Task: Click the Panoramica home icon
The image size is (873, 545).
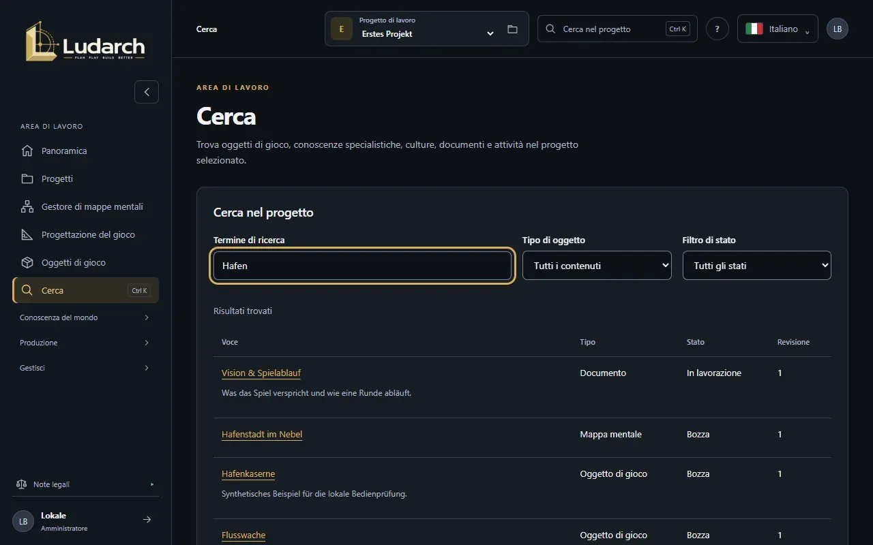Action: (x=27, y=151)
